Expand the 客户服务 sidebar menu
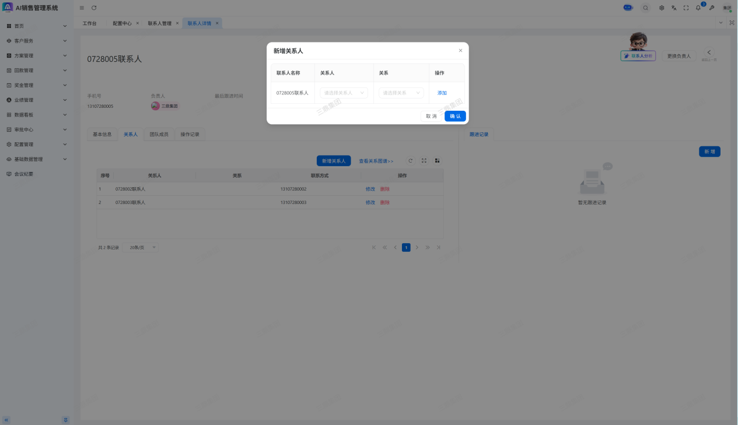This screenshot has width=738, height=425. [x=36, y=41]
